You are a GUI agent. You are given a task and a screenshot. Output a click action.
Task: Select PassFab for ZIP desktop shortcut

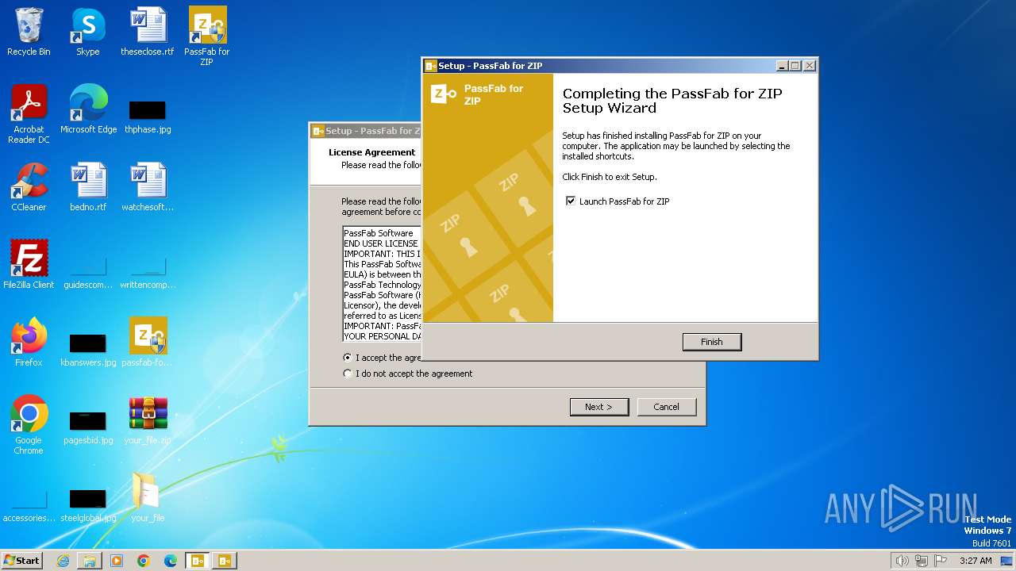(207, 36)
